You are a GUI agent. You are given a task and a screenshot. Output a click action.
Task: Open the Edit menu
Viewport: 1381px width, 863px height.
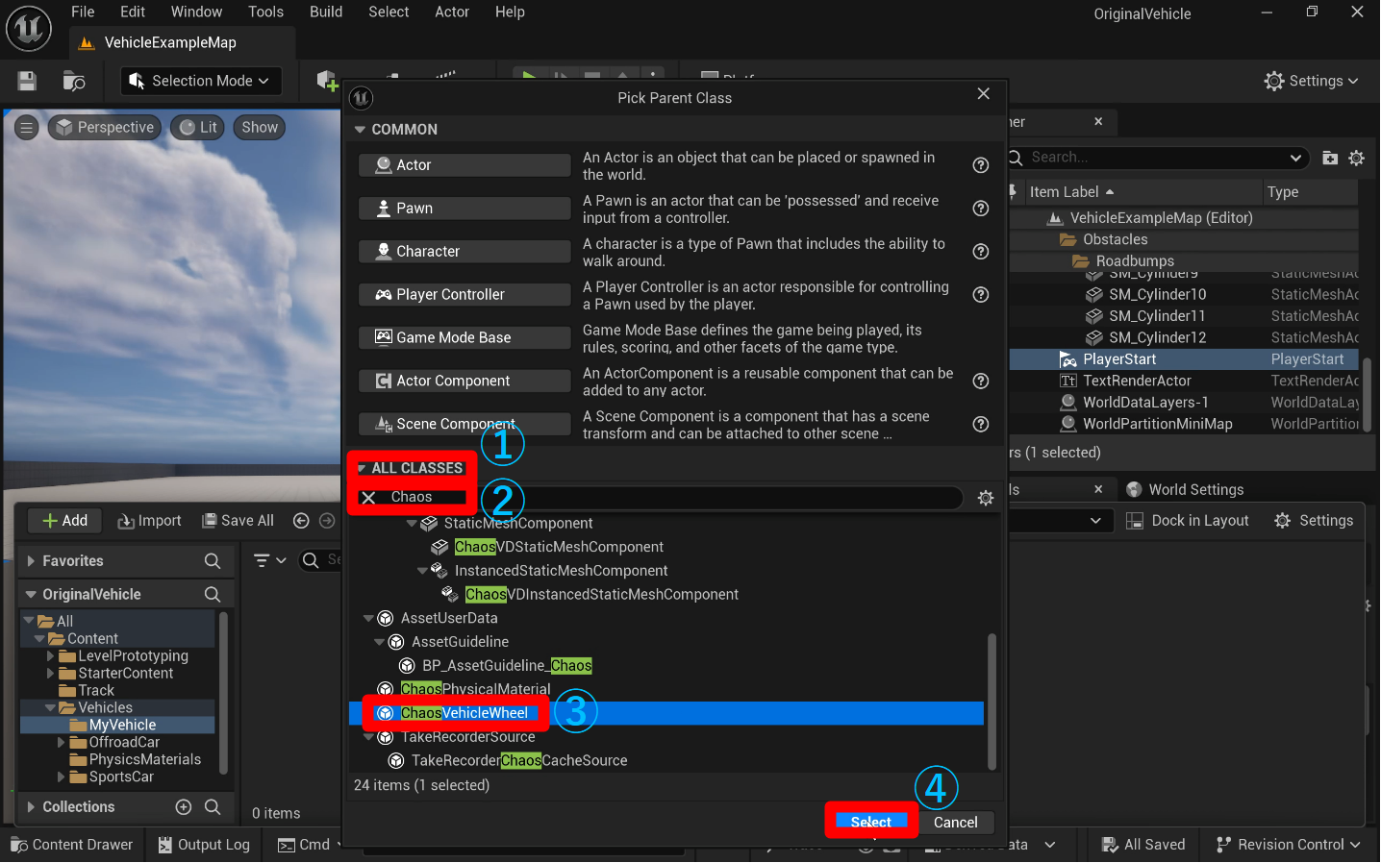coord(133,12)
